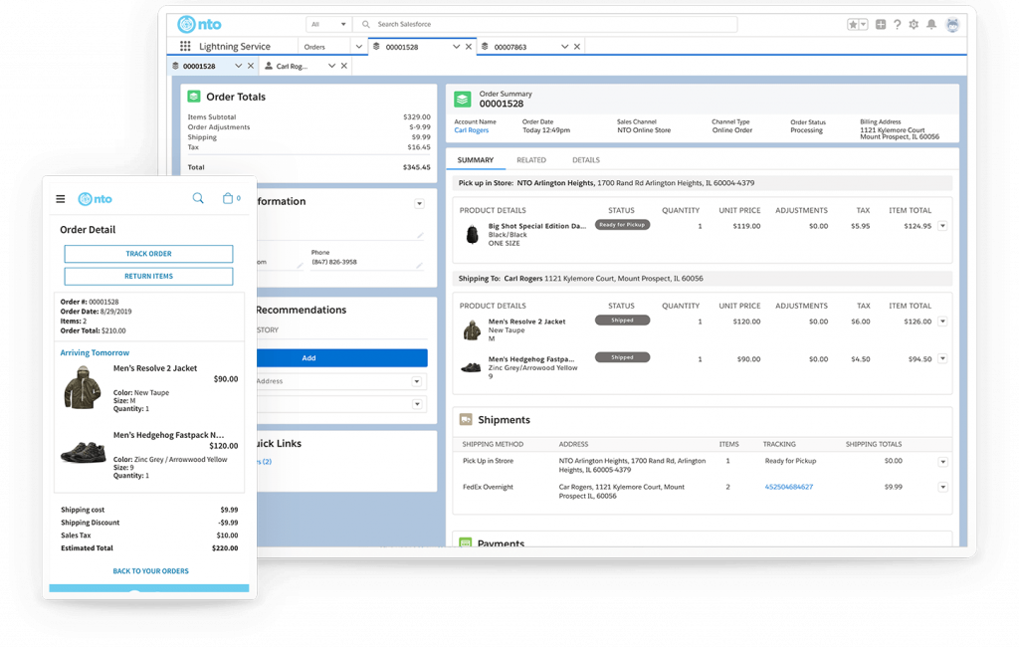The image size is (1019, 647).
Task: Switch to the Related tab
Action: tap(531, 159)
